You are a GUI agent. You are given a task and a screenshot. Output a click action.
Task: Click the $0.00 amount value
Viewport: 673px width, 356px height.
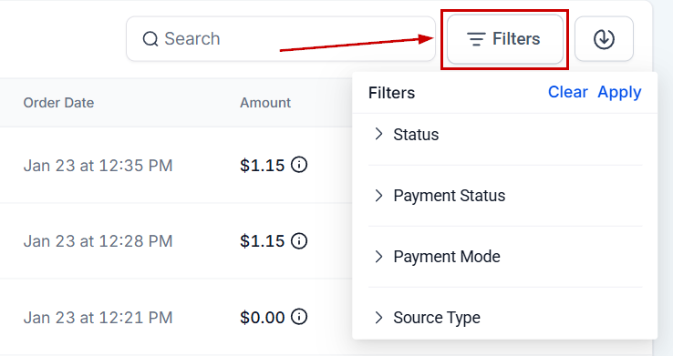(x=263, y=318)
